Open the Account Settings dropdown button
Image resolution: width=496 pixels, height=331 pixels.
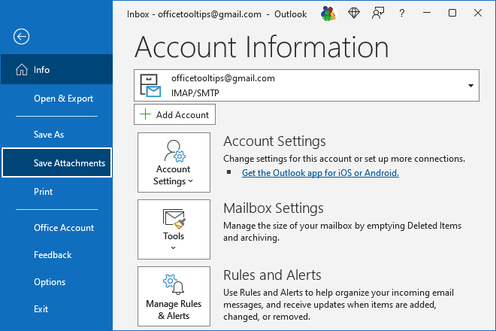174,162
